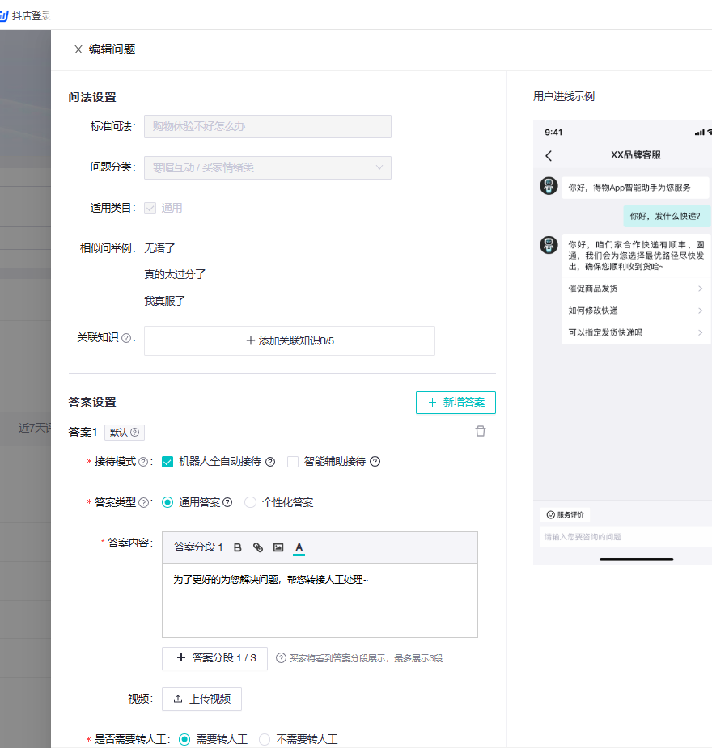
Task: Toggle bold in answer editor
Action: click(x=238, y=547)
